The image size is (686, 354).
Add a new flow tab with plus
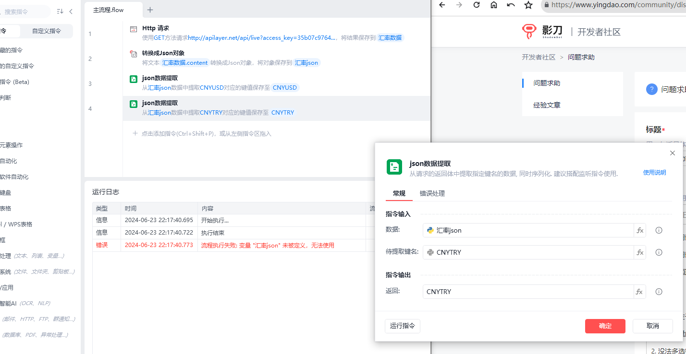tap(150, 10)
